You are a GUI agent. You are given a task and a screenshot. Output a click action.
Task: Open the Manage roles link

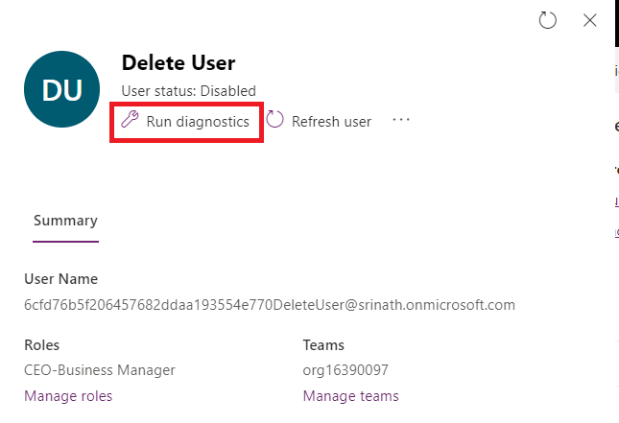pyautogui.click(x=68, y=396)
